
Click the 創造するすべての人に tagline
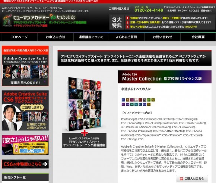136,89
